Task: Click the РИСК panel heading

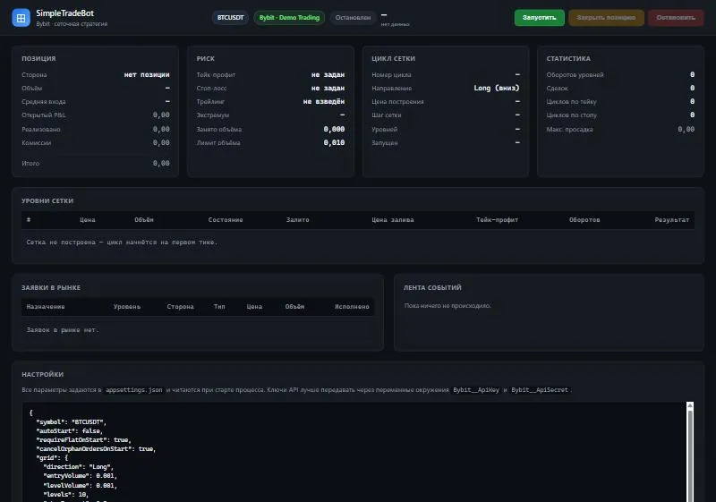Action: tap(206, 58)
